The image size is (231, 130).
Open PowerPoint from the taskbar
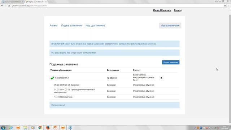(55, 127)
